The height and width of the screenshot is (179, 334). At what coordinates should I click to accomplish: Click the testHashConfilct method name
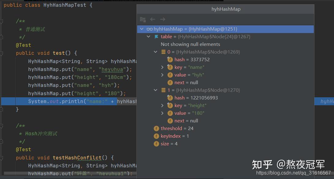coord(77,158)
